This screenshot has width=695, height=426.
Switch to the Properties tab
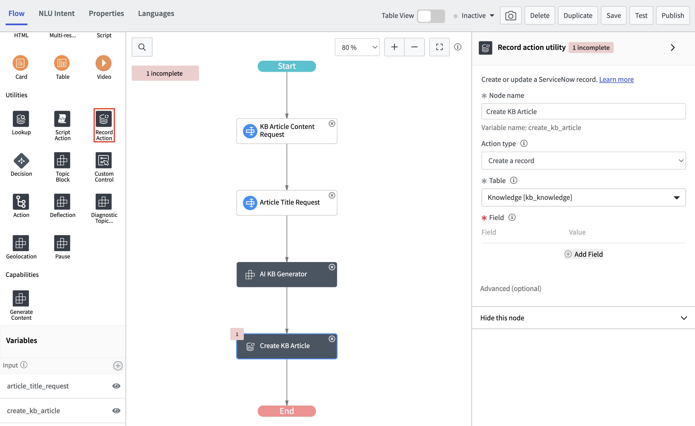coord(106,13)
